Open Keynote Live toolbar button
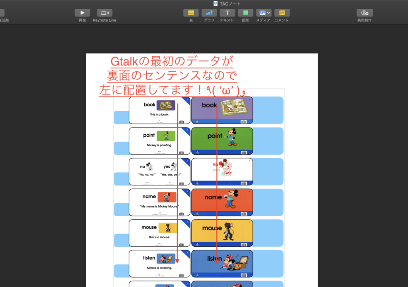The image size is (408, 287). pos(105,13)
